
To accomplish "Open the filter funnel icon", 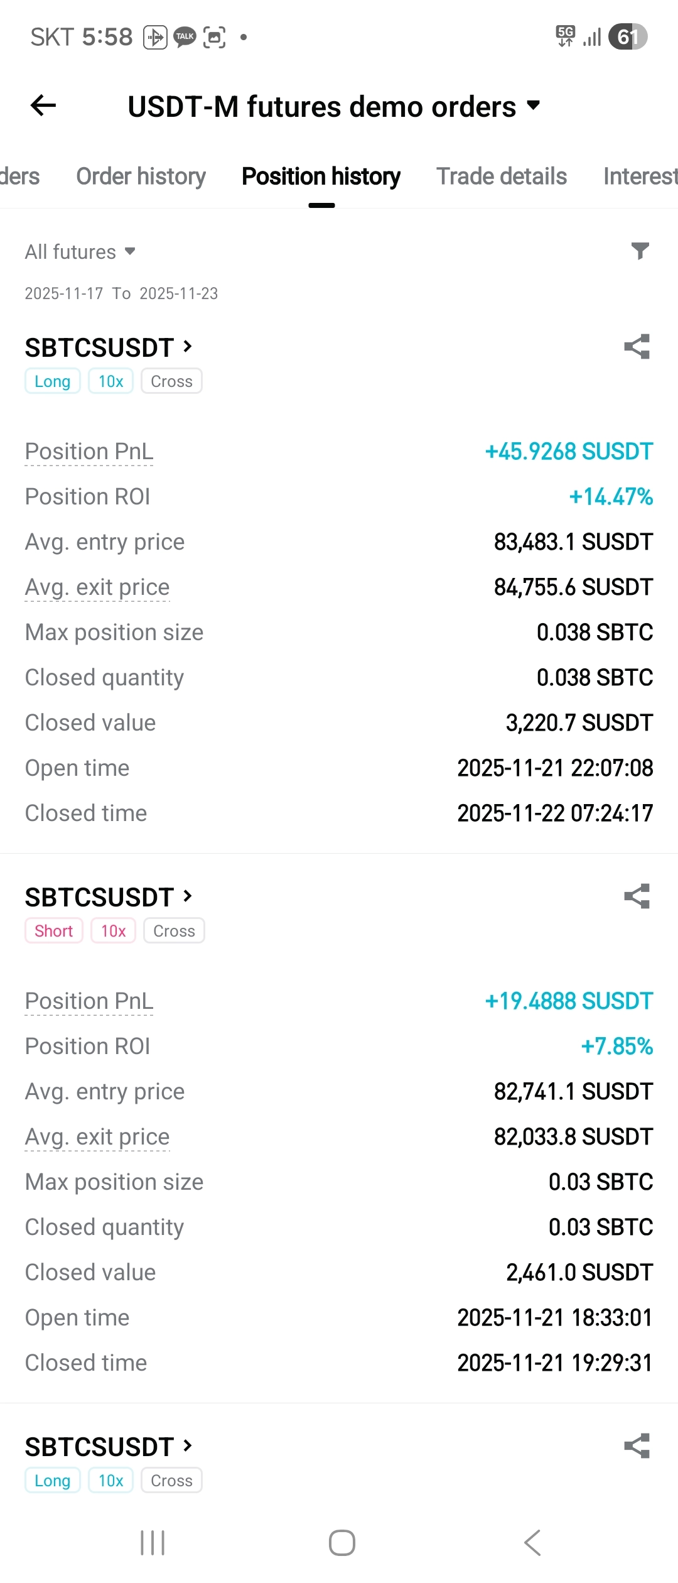I will [640, 251].
